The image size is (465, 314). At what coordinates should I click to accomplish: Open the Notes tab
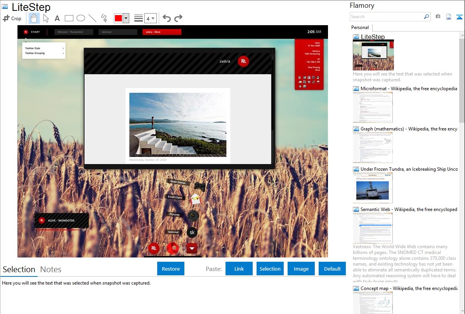51,269
